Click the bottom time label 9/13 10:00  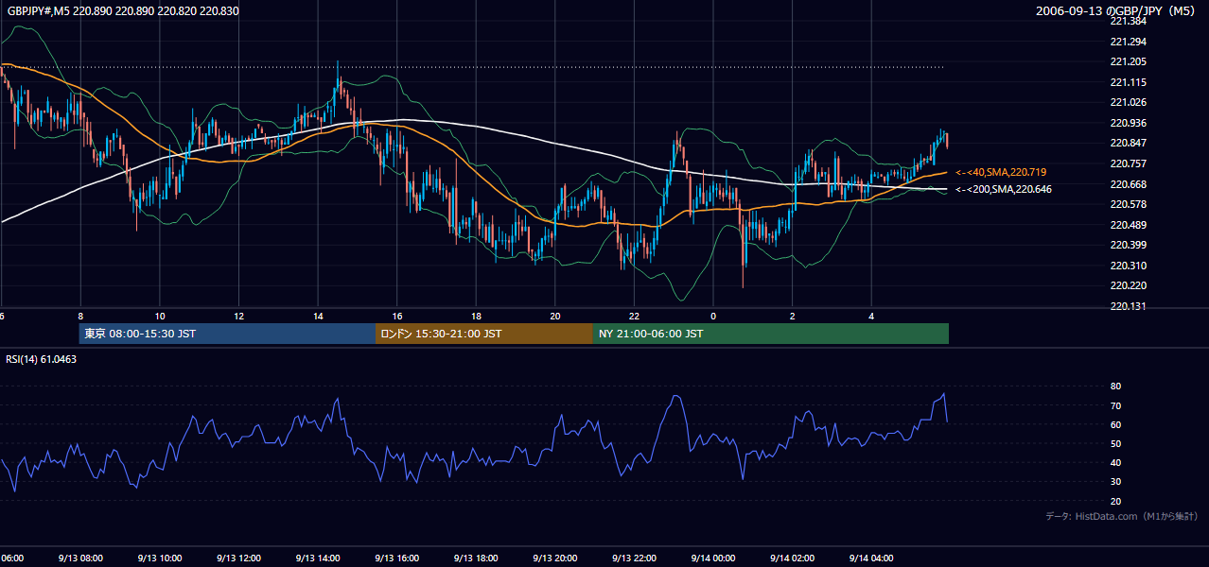point(160,558)
